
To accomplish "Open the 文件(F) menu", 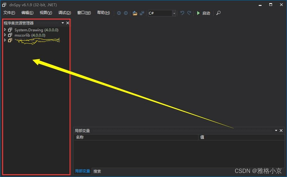I will click(9, 13).
